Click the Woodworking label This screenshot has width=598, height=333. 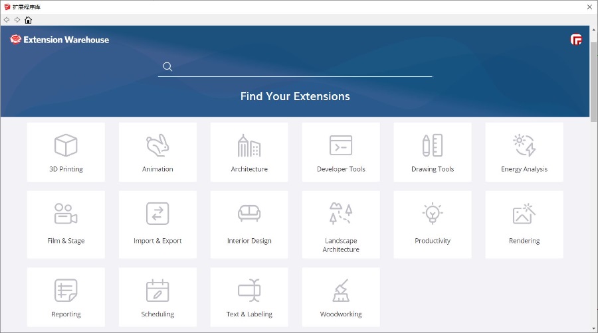pyautogui.click(x=341, y=314)
